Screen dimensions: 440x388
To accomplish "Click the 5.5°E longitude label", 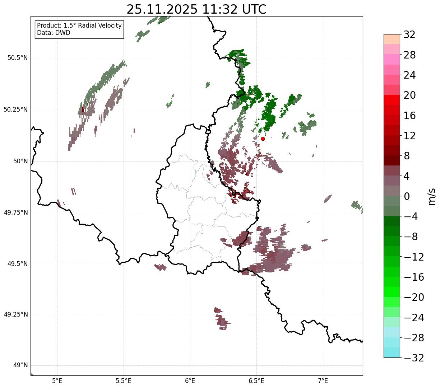I will 124,381.
